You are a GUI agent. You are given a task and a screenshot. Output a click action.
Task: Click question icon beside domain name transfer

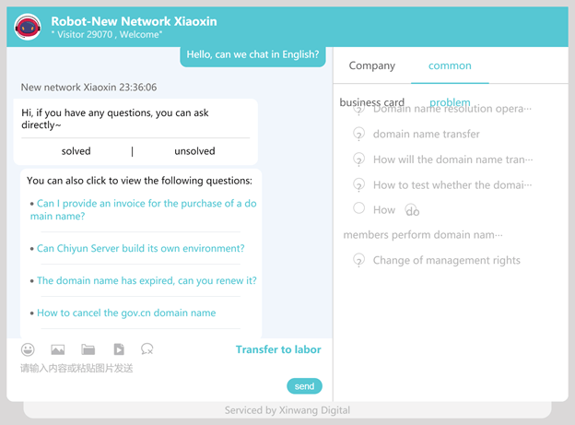coord(359,134)
